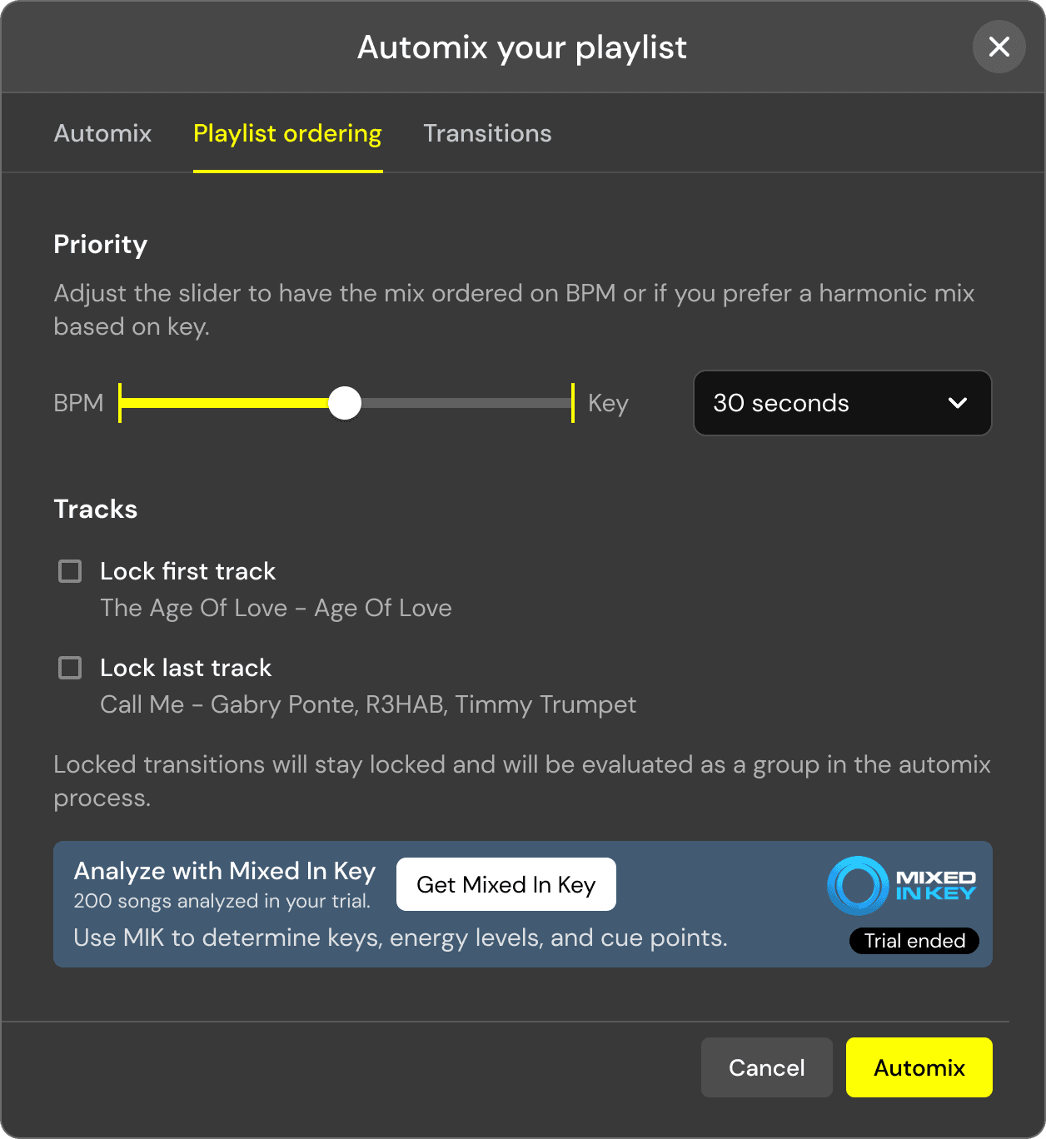
Task: Enable Lock last track for Call Me
Action: point(70,668)
